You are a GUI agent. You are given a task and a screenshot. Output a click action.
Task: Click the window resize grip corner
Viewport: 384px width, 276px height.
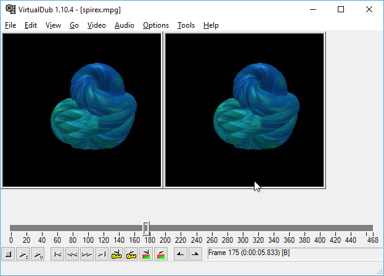380,272
